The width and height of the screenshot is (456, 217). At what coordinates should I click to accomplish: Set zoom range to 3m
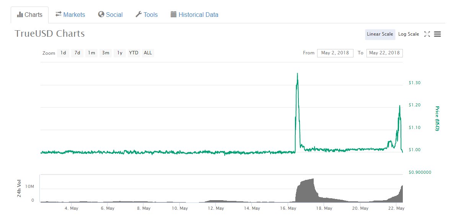click(106, 53)
